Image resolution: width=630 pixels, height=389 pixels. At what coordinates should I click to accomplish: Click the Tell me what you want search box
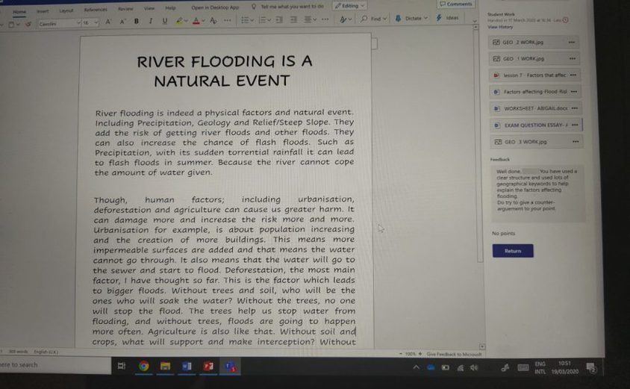(x=291, y=6)
